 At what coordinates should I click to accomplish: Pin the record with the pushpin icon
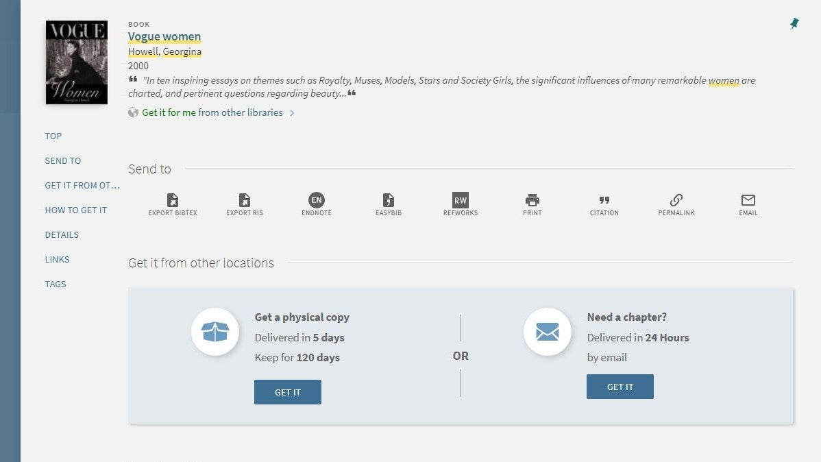tap(794, 24)
